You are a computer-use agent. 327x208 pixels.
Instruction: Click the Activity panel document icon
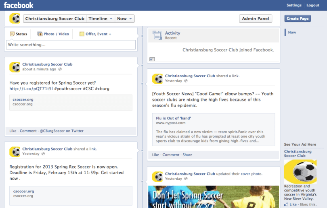tap(157, 35)
